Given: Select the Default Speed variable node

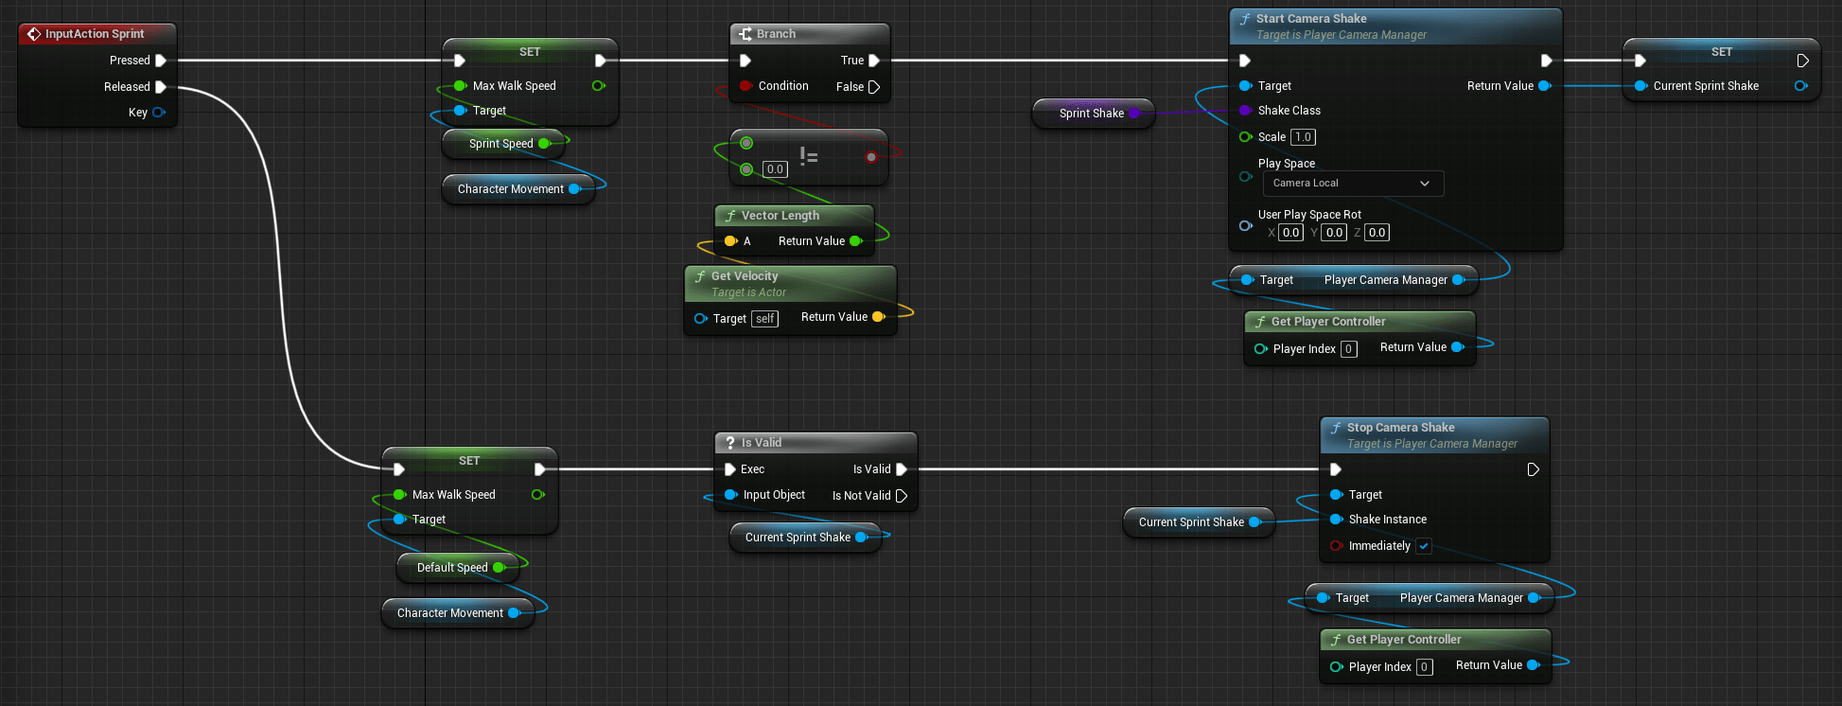Looking at the screenshot, I should (x=451, y=568).
